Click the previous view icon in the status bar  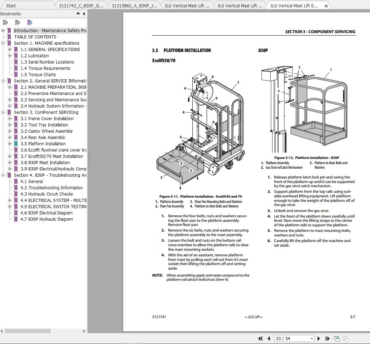337,338
